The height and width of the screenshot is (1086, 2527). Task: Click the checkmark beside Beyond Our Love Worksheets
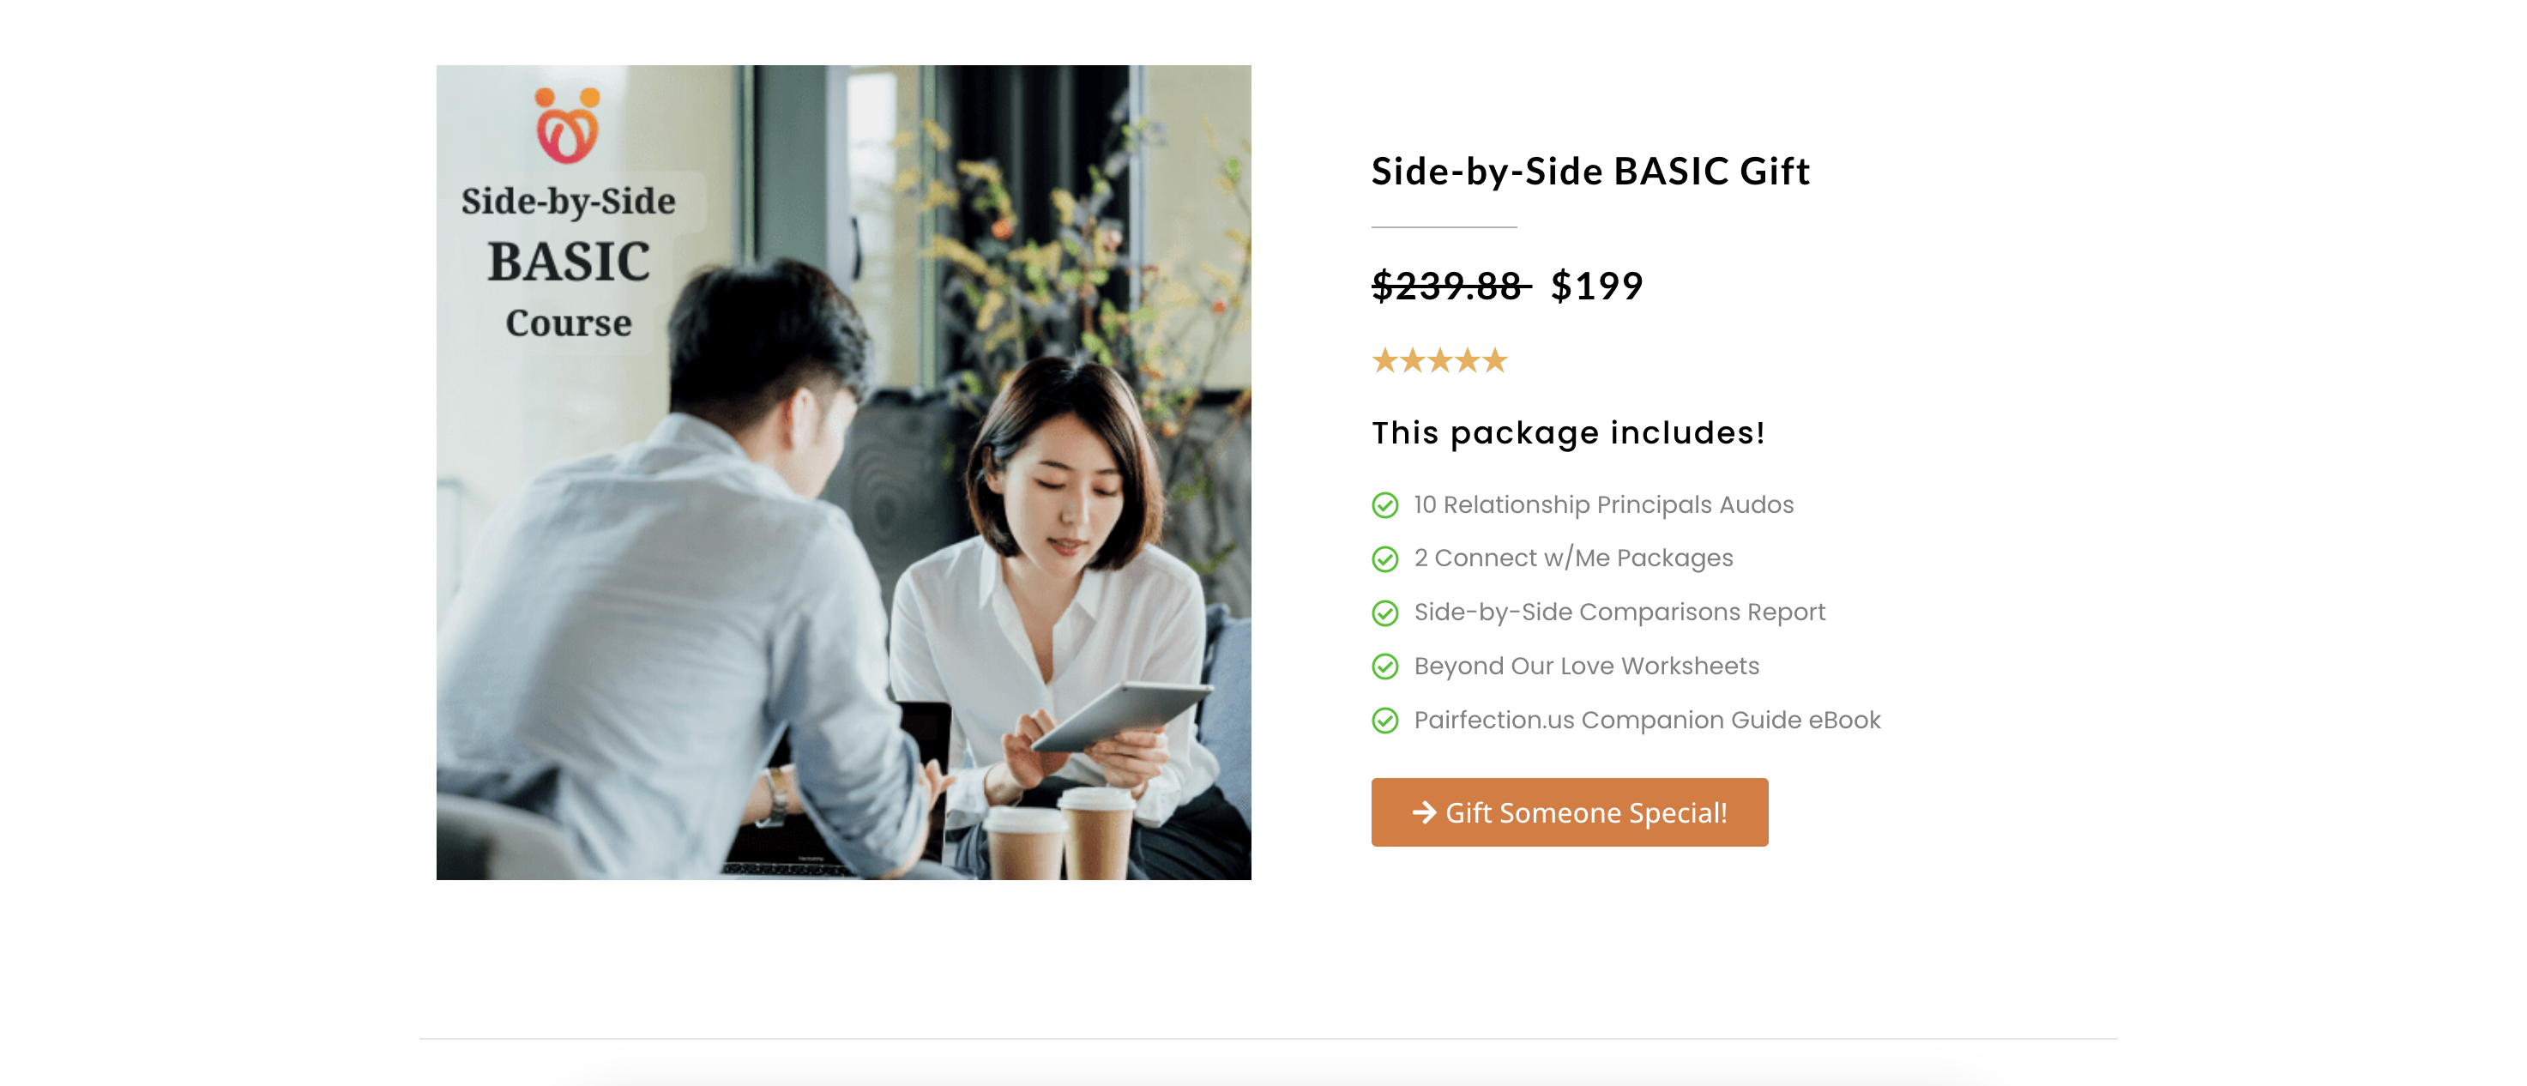[x=1384, y=667]
